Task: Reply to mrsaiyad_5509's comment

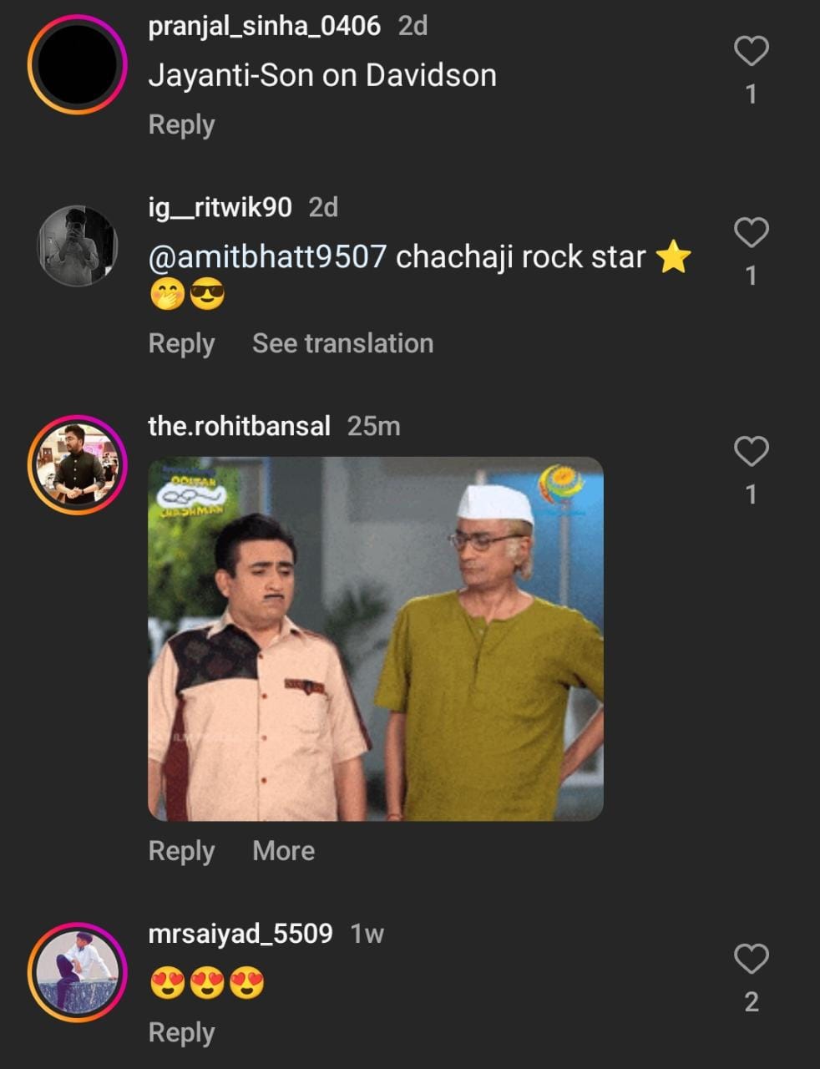Action: click(x=181, y=1033)
